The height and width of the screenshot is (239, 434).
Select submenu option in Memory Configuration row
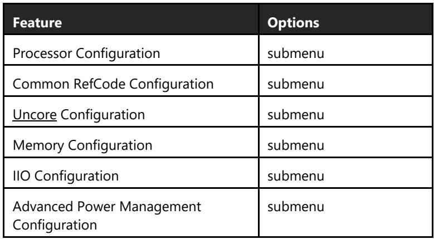[296, 145]
